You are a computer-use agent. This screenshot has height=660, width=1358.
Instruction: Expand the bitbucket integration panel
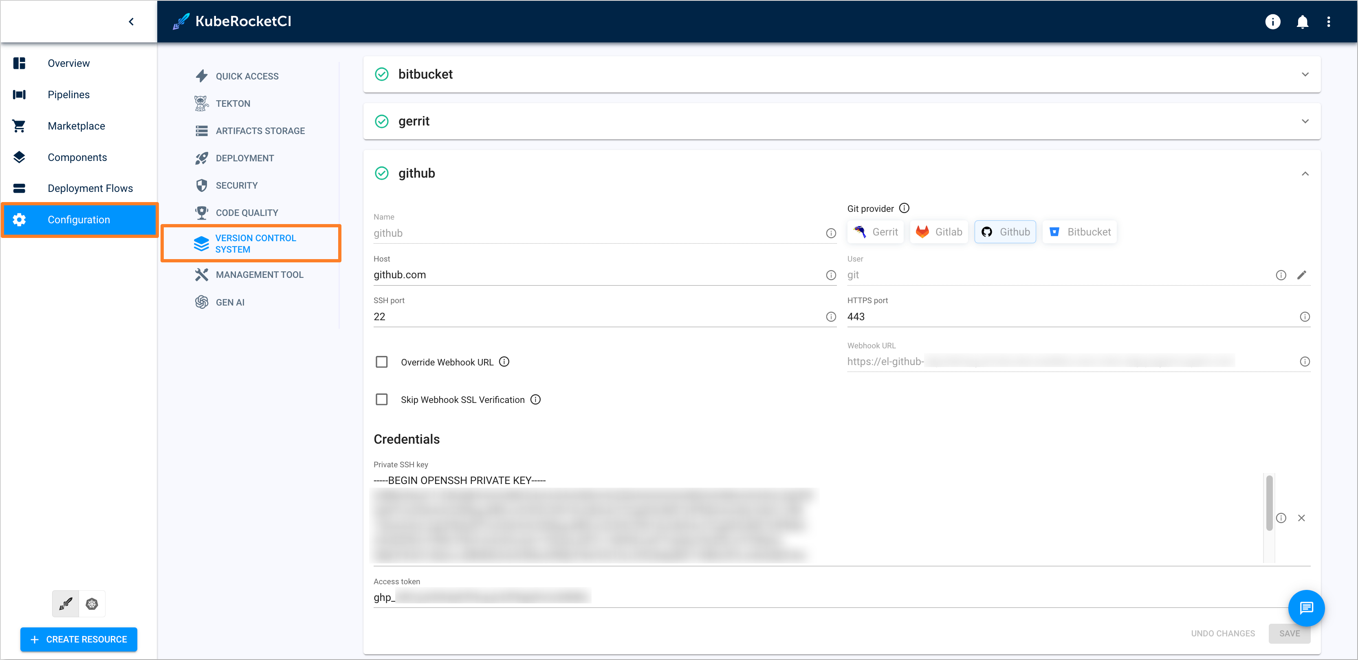pos(1305,74)
